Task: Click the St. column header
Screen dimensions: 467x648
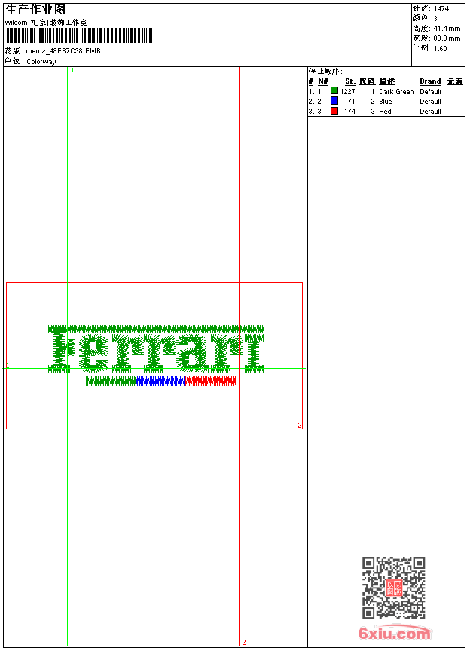Action: click(x=350, y=81)
